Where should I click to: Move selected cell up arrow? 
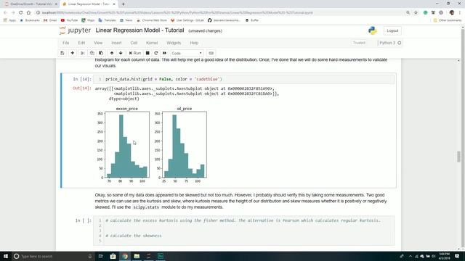point(112,53)
